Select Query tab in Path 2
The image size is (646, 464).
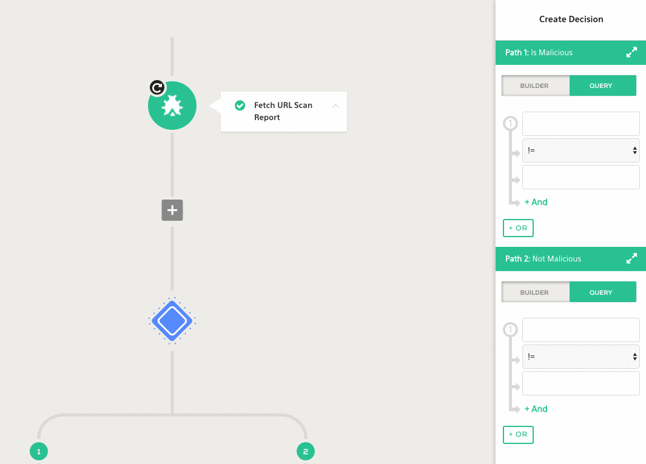pyautogui.click(x=602, y=292)
